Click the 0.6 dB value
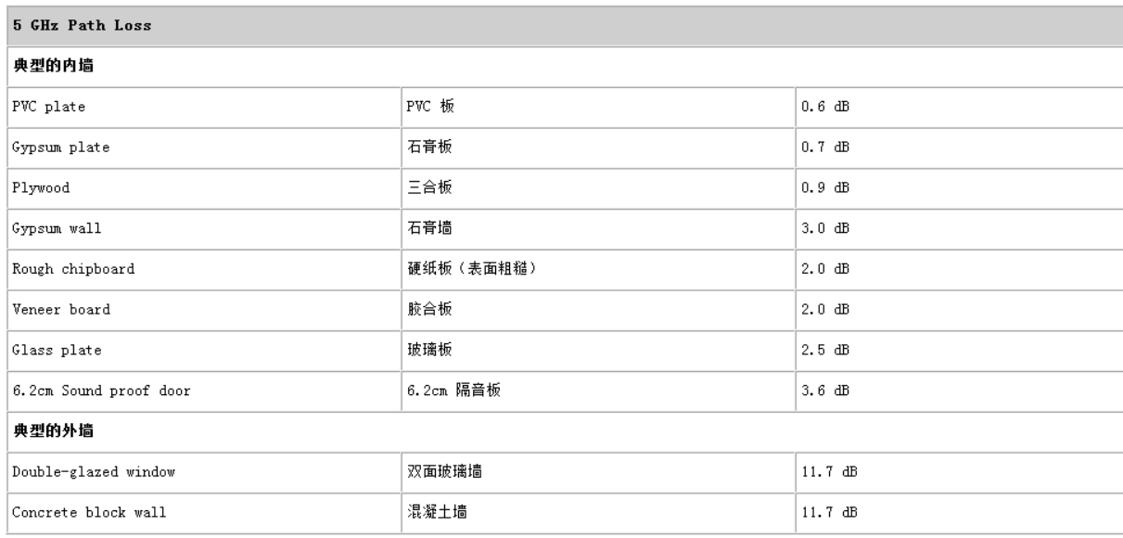The width and height of the screenshot is (1123, 538). pos(825,107)
